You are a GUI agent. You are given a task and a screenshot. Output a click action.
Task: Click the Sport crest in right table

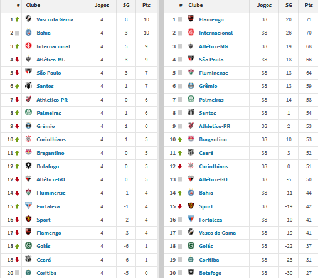191,206
